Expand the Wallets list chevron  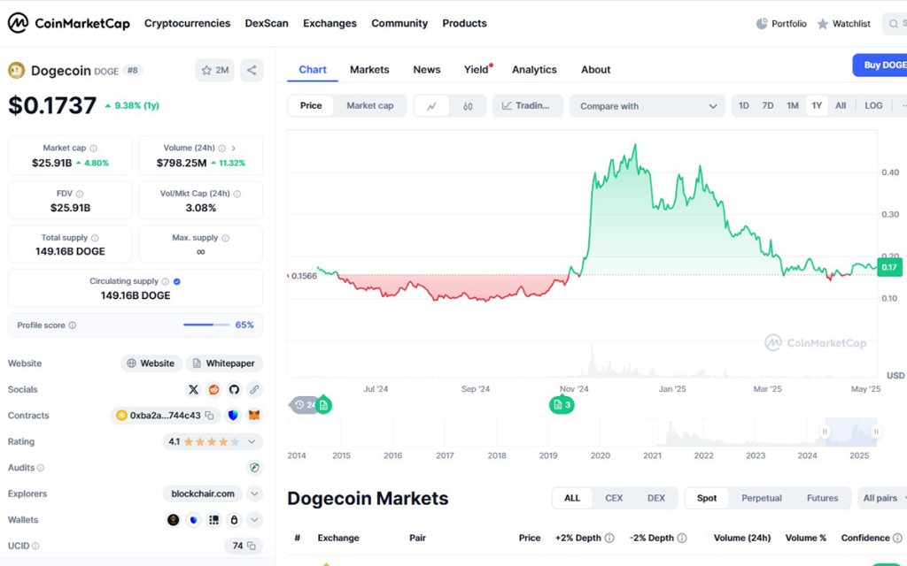pos(254,520)
